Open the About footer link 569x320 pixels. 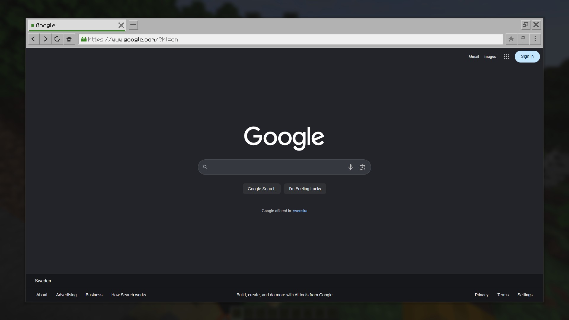(42, 295)
